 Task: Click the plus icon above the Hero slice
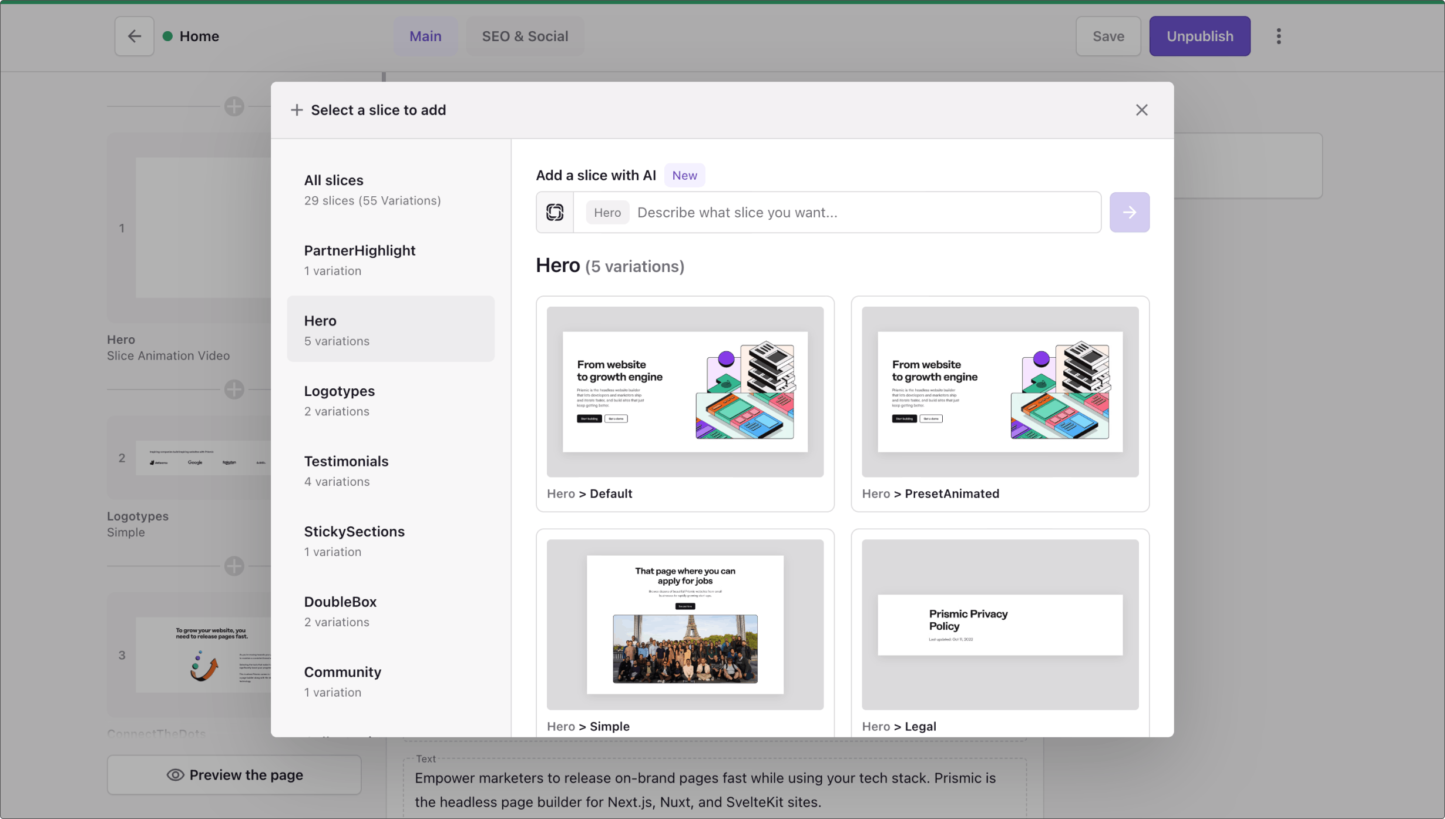point(234,106)
